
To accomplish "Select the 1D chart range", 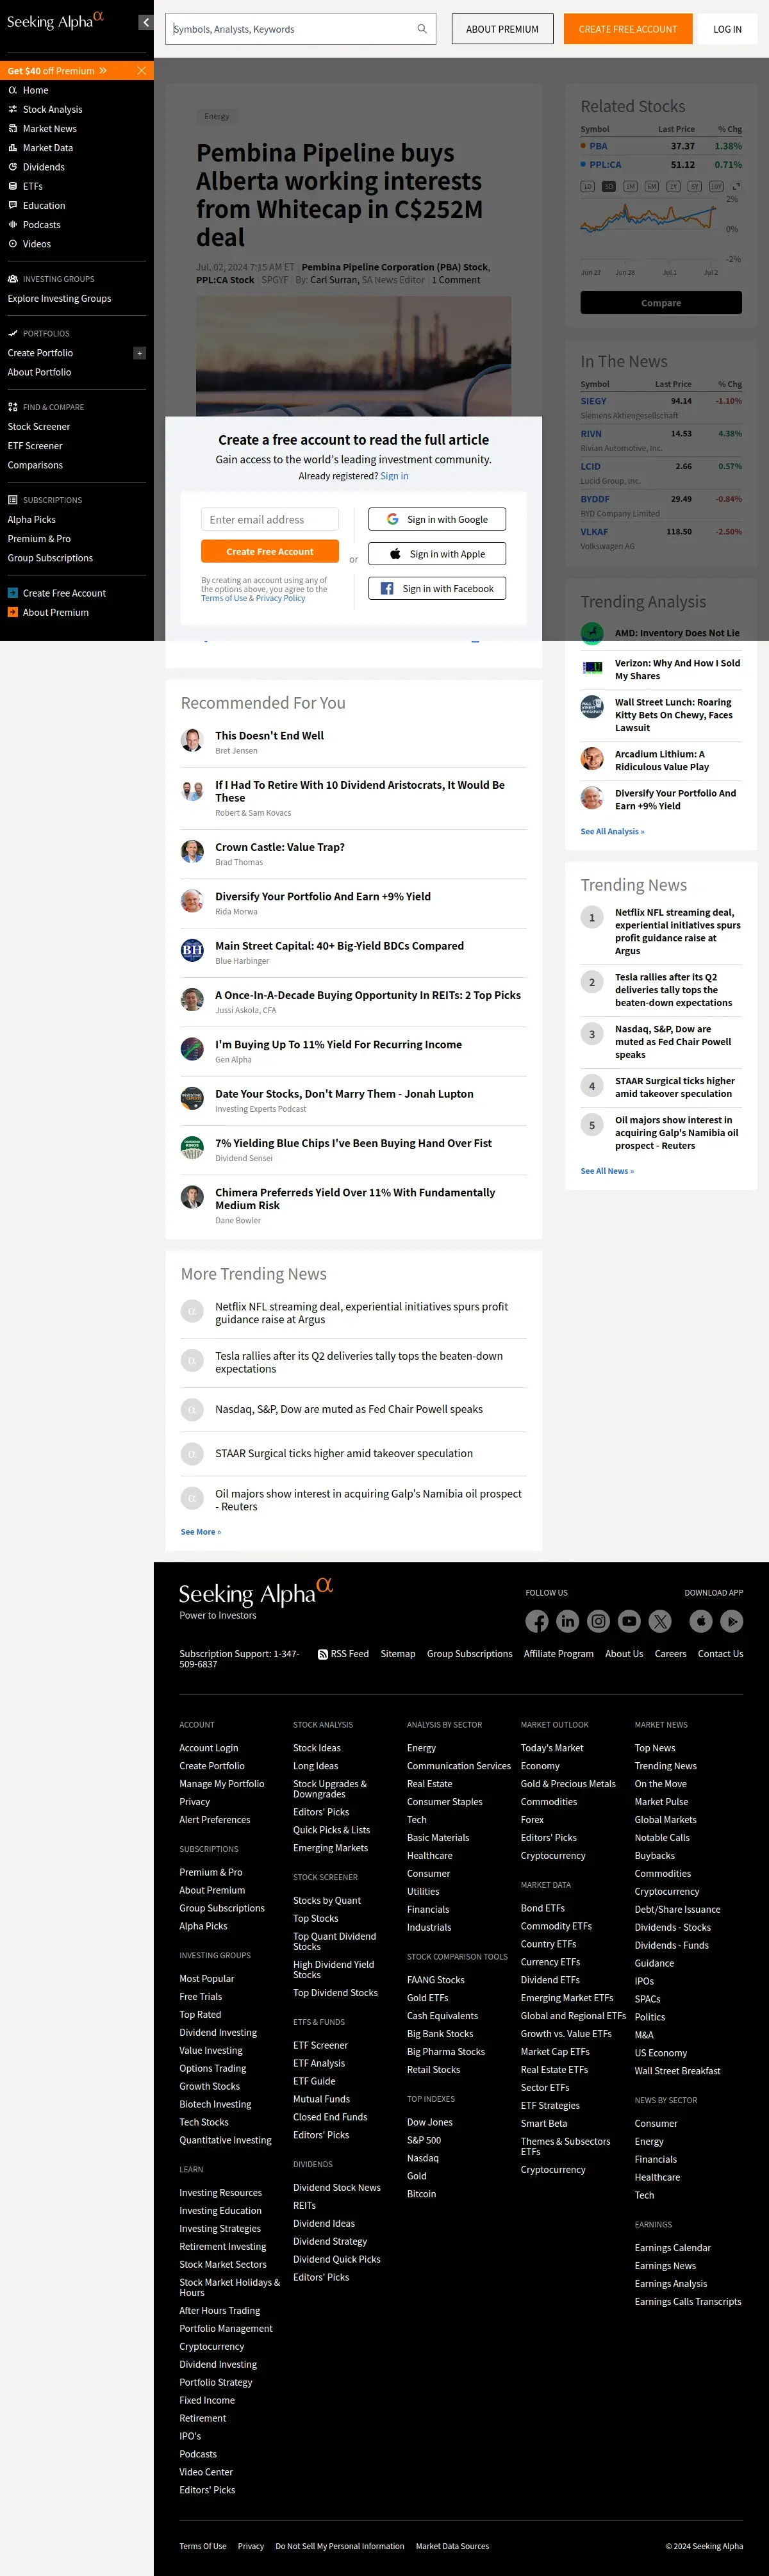I will pos(588,186).
